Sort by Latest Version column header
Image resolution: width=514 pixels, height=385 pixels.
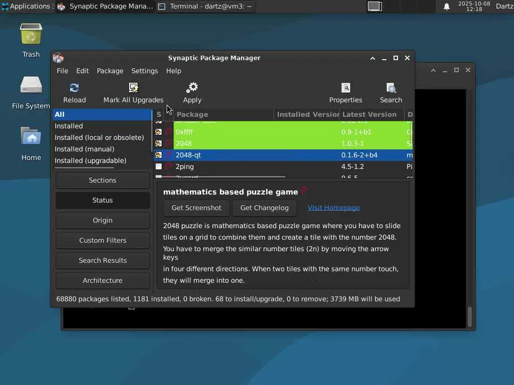coord(372,115)
